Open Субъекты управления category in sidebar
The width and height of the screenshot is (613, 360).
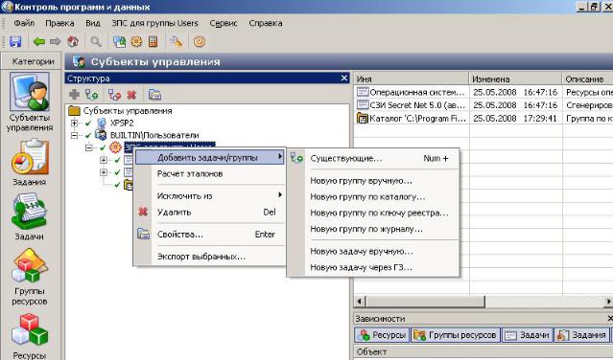tap(30, 102)
